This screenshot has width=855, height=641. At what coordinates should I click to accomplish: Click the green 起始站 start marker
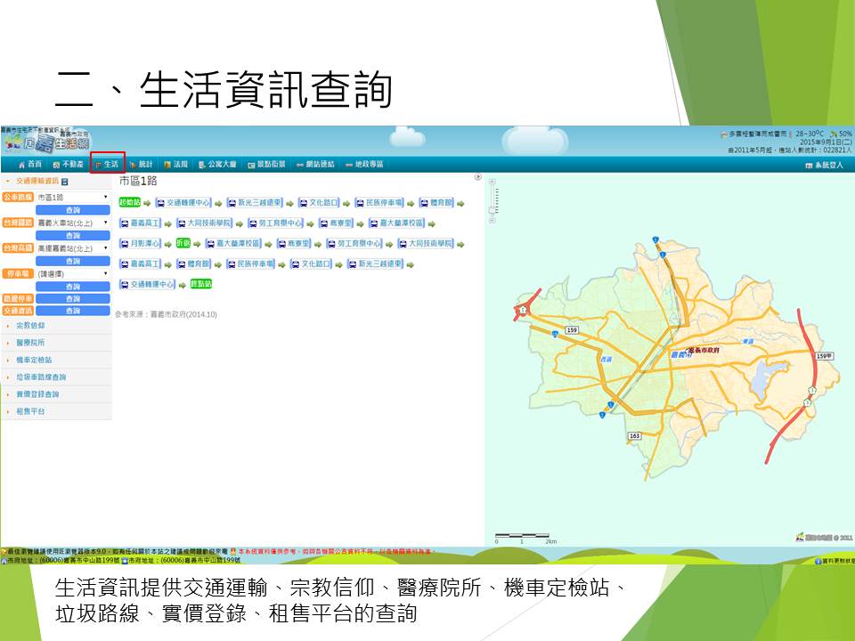(x=130, y=202)
